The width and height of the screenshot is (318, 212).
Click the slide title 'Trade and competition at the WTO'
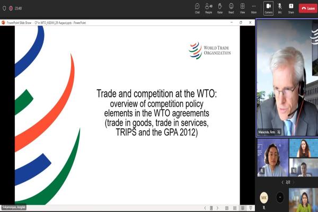(156, 94)
